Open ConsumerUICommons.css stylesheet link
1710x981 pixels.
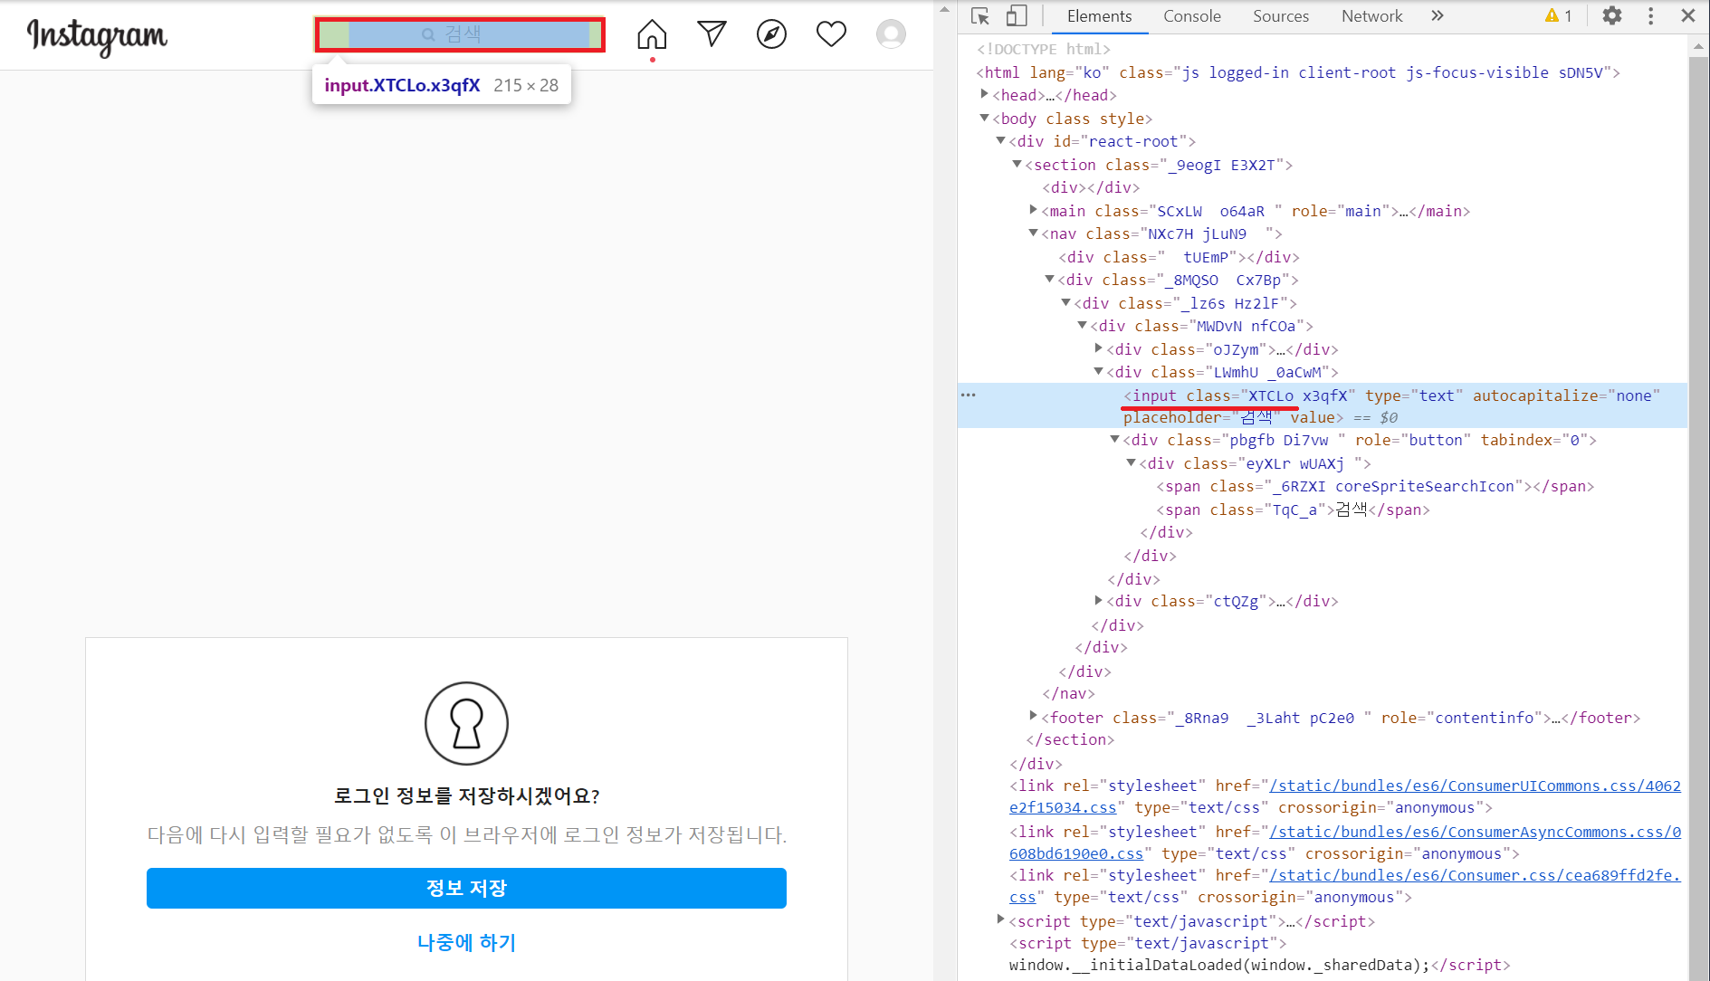[1474, 786]
